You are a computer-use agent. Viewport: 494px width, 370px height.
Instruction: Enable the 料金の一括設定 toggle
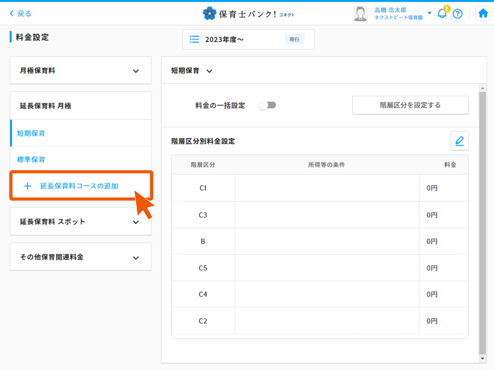click(267, 105)
